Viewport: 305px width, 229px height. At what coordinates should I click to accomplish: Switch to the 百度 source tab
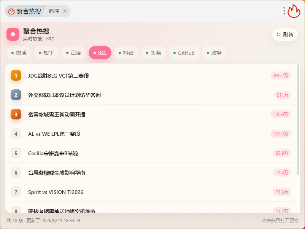tap(74, 53)
